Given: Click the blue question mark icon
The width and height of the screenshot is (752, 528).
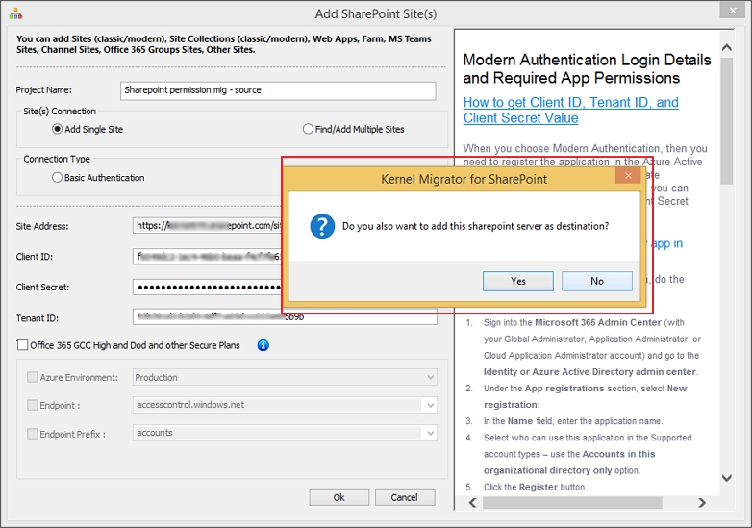Looking at the screenshot, I should (x=322, y=226).
